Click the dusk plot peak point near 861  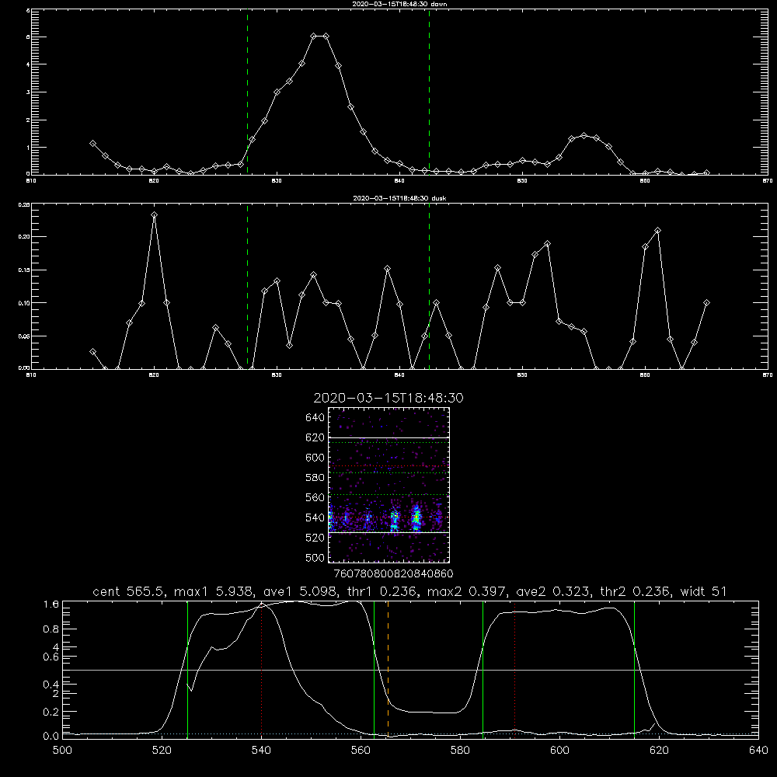[657, 231]
